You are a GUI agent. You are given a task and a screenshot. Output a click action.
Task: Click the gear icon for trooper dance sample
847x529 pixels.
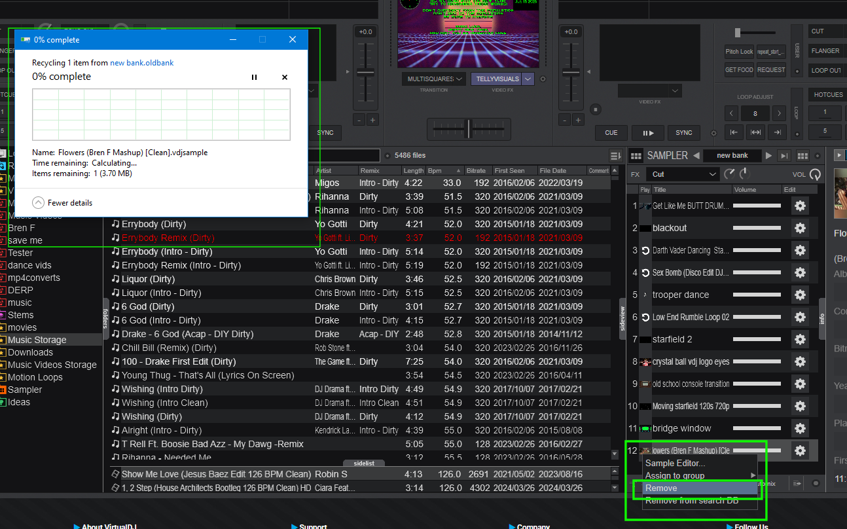click(799, 295)
